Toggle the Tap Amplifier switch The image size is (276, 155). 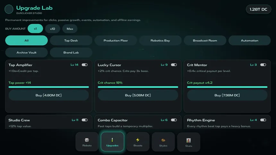click(x=84, y=65)
